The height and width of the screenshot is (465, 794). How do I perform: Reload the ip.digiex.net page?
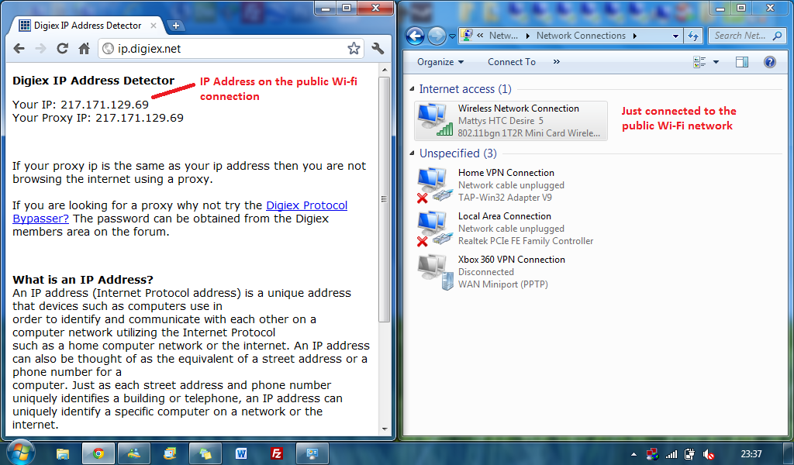62,49
